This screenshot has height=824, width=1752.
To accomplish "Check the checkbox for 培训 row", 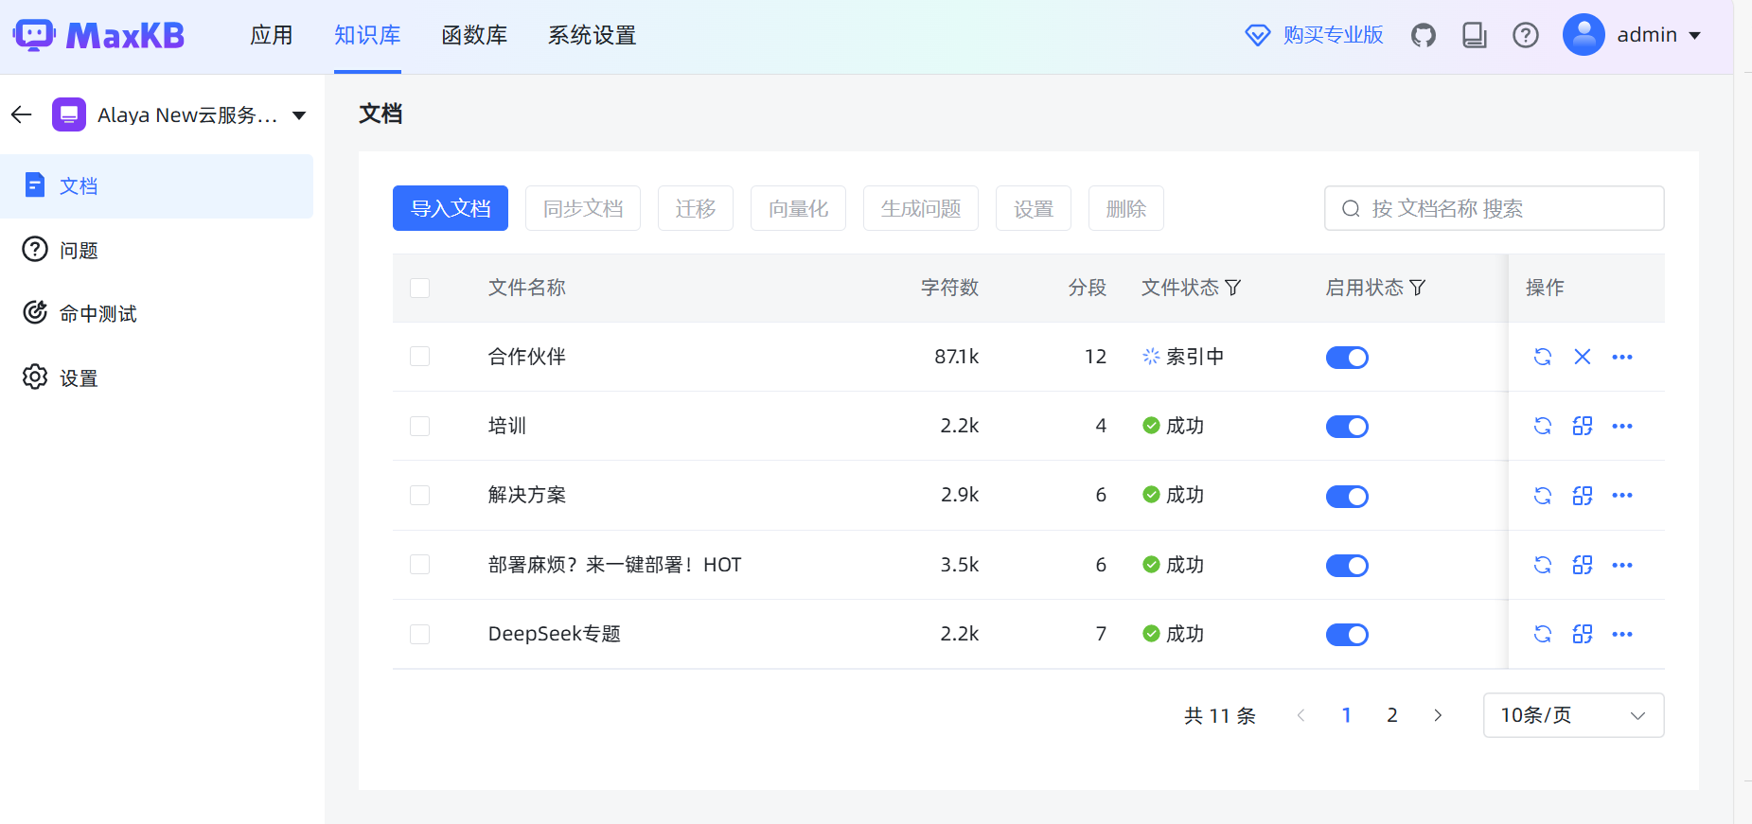I will (x=419, y=426).
